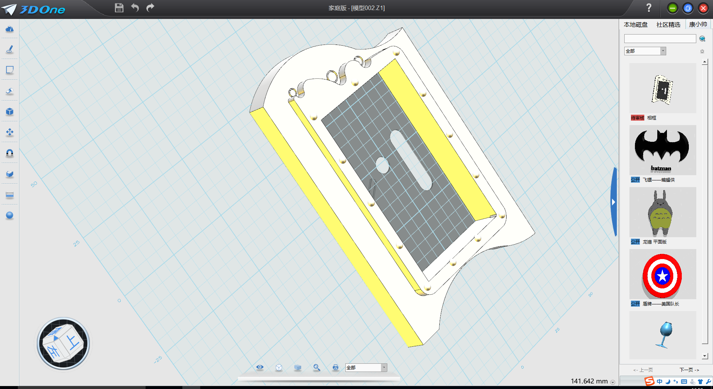Open the 3D print icon in bottom toolbar
The height and width of the screenshot is (389, 713).
point(335,367)
